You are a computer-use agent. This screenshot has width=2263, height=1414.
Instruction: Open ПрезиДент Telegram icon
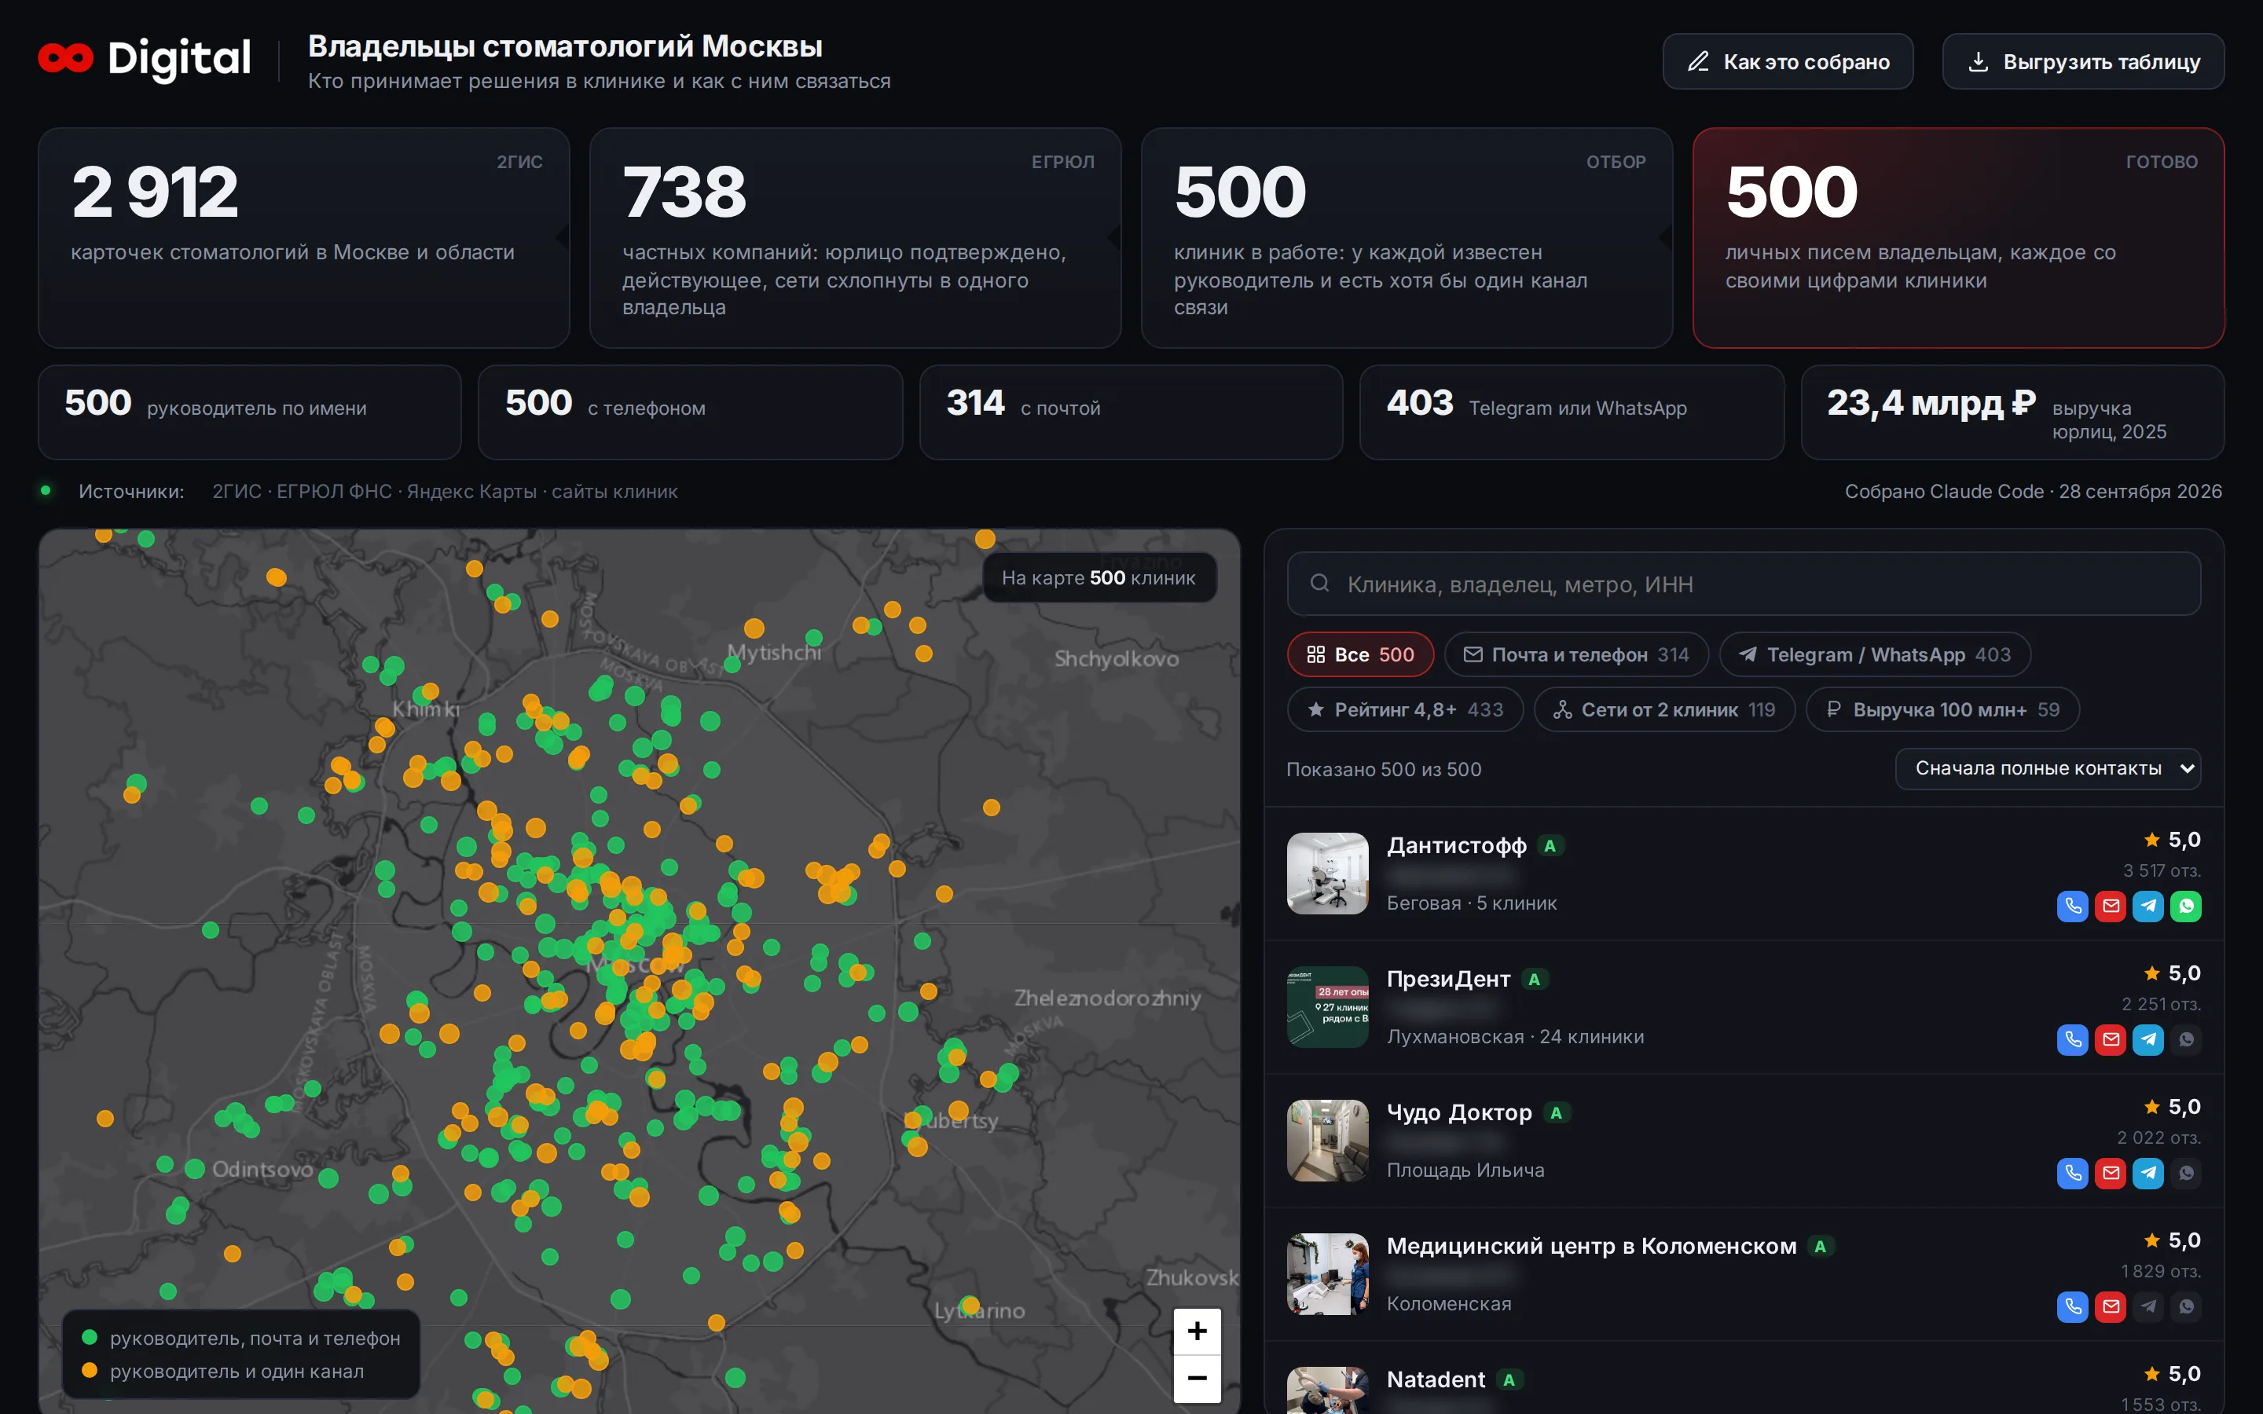click(x=2148, y=1039)
